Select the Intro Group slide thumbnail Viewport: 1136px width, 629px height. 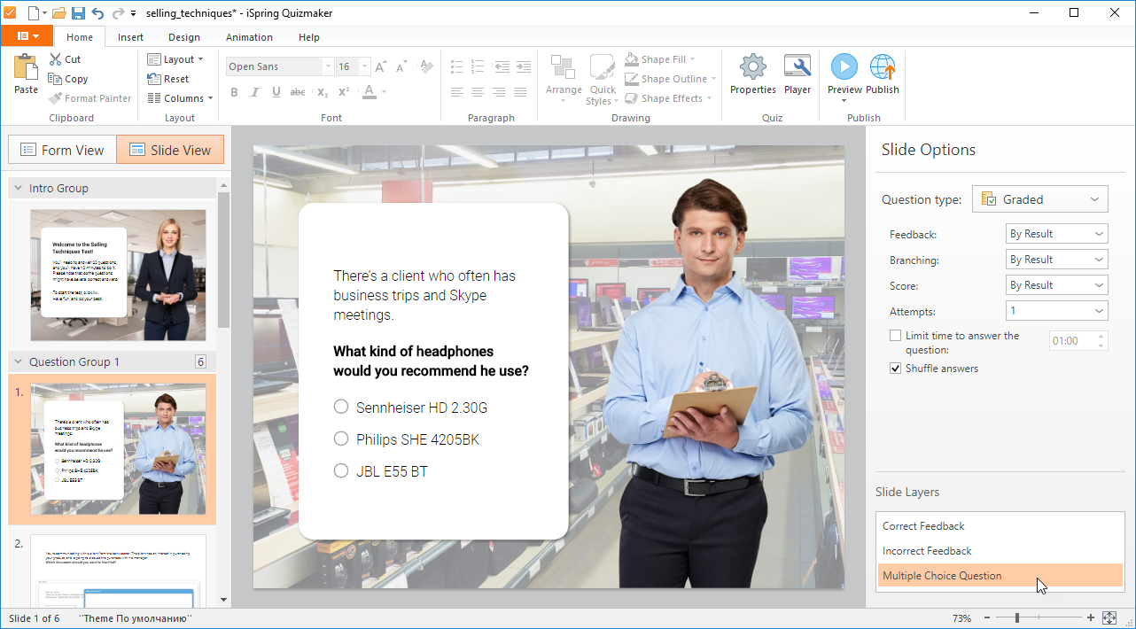[x=118, y=275]
